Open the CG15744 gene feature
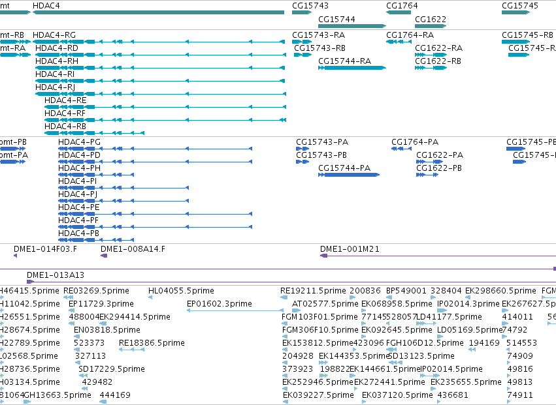Image resolution: width=556 pixels, height=405 pixels. 352,26
